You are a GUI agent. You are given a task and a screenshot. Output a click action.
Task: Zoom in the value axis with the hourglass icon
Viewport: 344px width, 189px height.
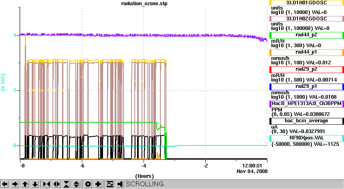point(67,184)
